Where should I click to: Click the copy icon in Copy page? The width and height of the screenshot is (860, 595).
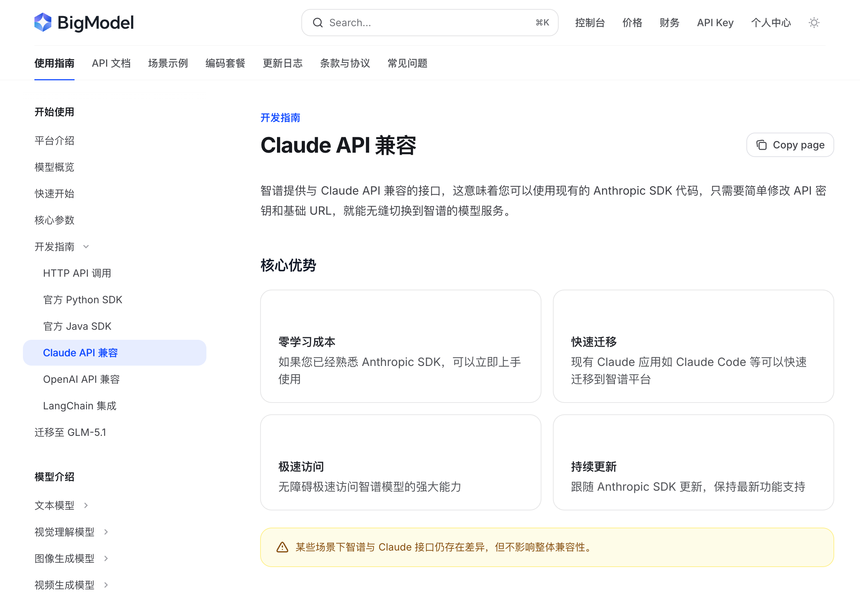(761, 145)
